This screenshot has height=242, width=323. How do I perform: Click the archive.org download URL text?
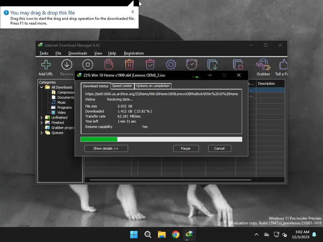pyautogui.click(x=161, y=94)
